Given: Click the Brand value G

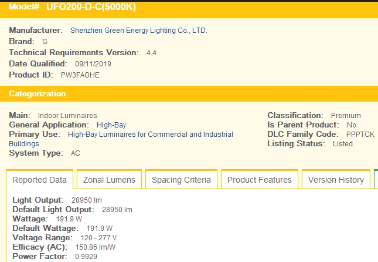Looking at the screenshot, I should pos(45,42).
